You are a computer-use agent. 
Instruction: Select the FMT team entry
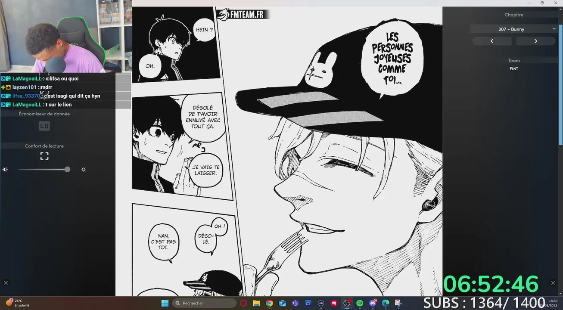pos(514,69)
